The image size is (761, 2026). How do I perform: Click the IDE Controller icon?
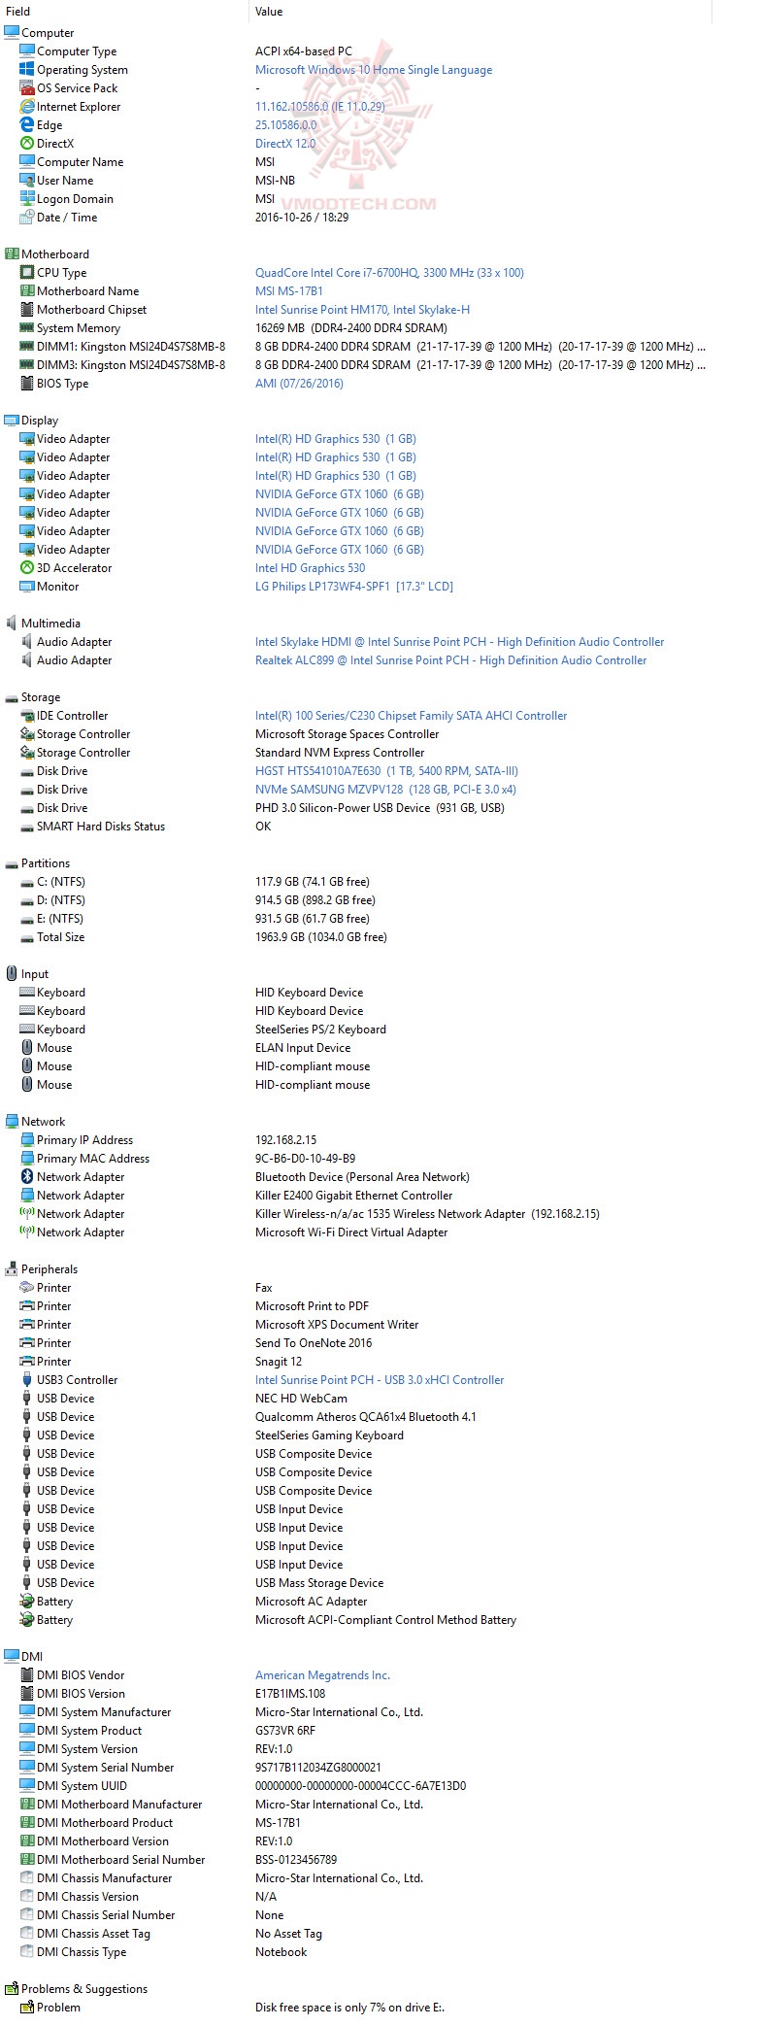[27, 715]
